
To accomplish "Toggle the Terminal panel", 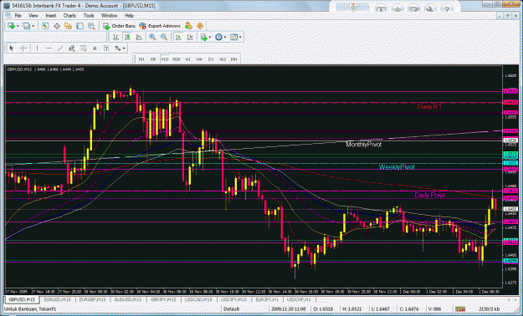I will tap(79, 26).
